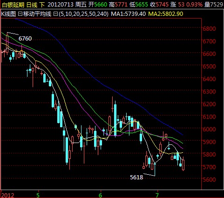Viewport: 224px width, 198px height.
Task: Click the MA1:5739.40 value label
Action: pyautogui.click(x=129, y=14)
